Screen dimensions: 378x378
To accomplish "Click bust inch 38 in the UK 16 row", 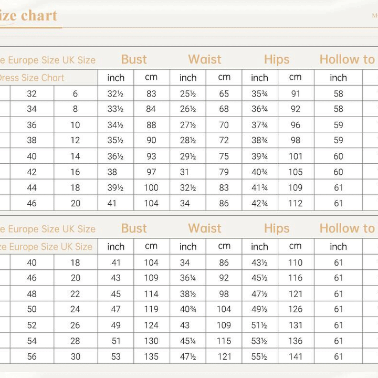I will click(116, 172).
